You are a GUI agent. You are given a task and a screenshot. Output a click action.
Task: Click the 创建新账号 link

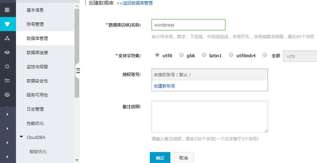pyautogui.click(x=164, y=86)
